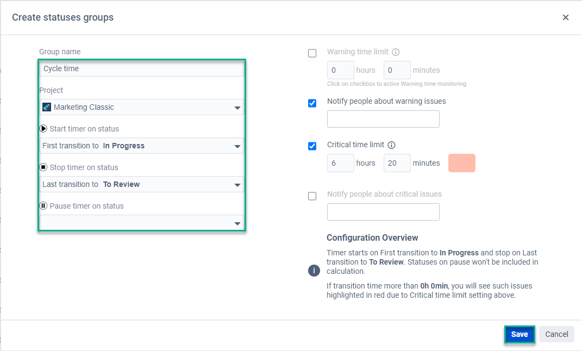
Task: Click the Warning time limit info icon
Action: coord(396,52)
